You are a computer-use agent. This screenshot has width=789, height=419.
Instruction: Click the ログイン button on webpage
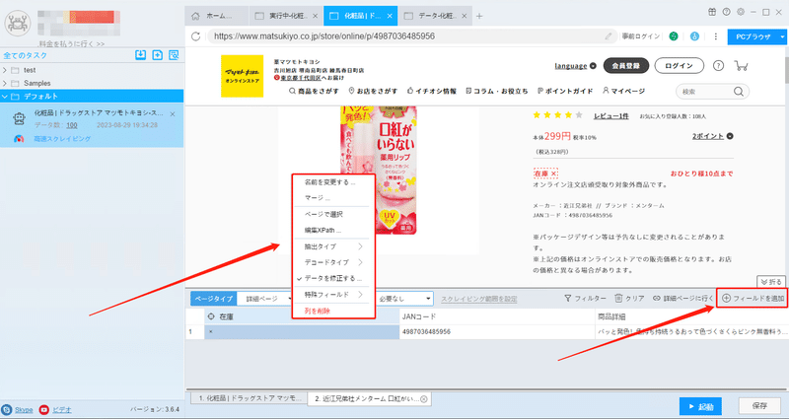[x=680, y=66]
